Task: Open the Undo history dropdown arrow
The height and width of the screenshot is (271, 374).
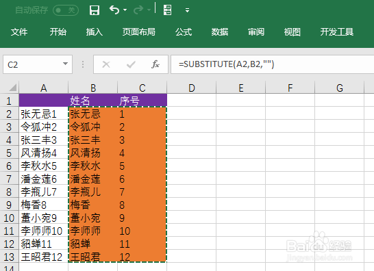Action: [x=125, y=10]
